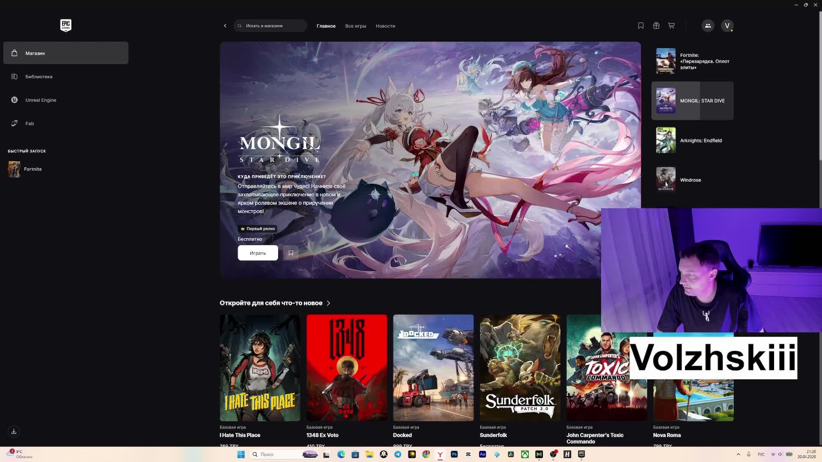This screenshot has width=822, height=462.
Task: Open the gift redeem icon
Action: [x=656, y=26]
